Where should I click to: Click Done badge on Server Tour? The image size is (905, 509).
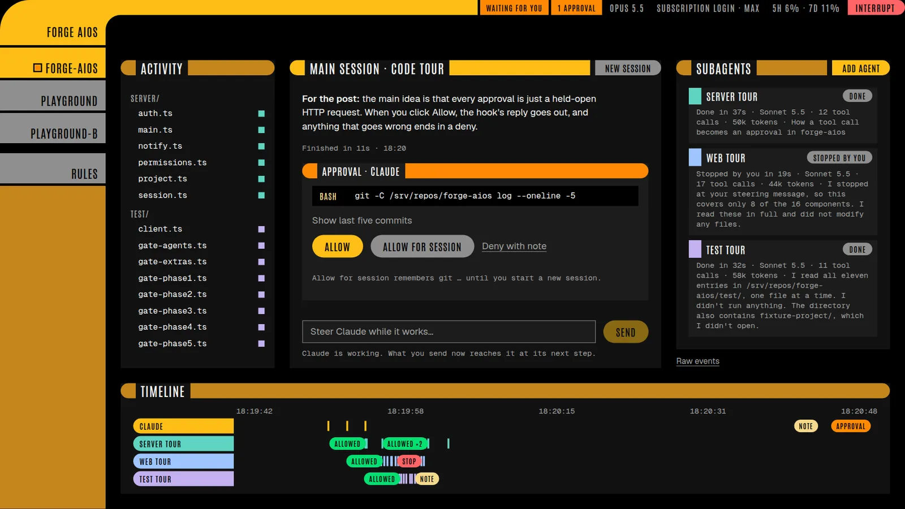[x=857, y=96]
